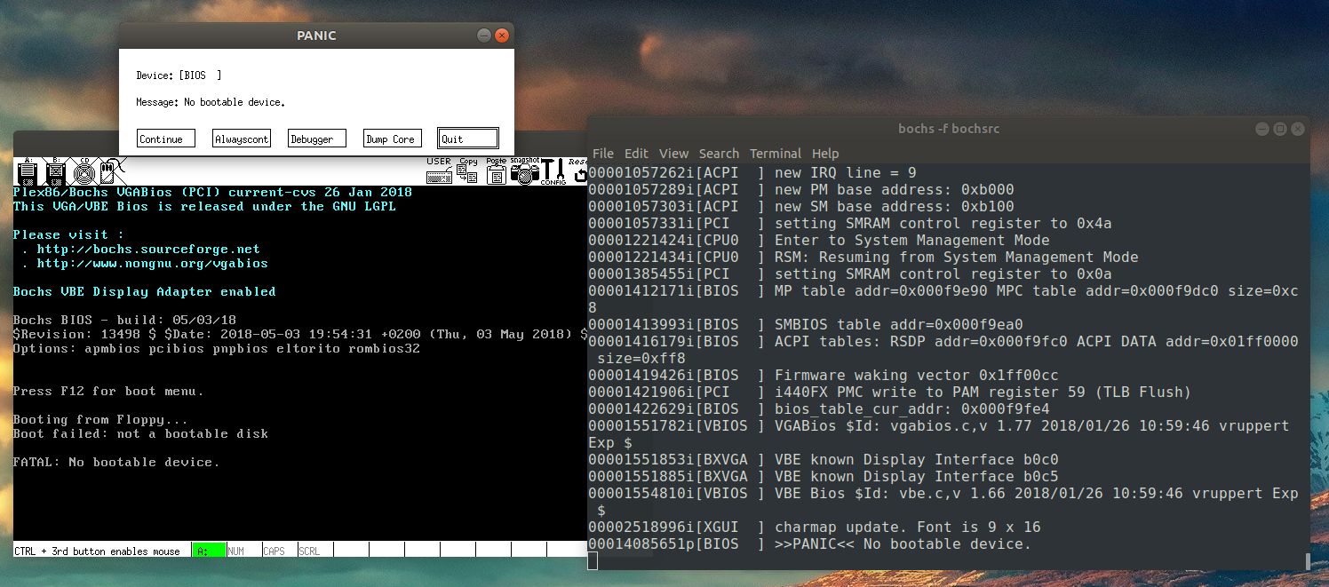Click 'CTRL + 3rd button enables mouse' status text
This screenshot has height=587, width=1329.
97,551
